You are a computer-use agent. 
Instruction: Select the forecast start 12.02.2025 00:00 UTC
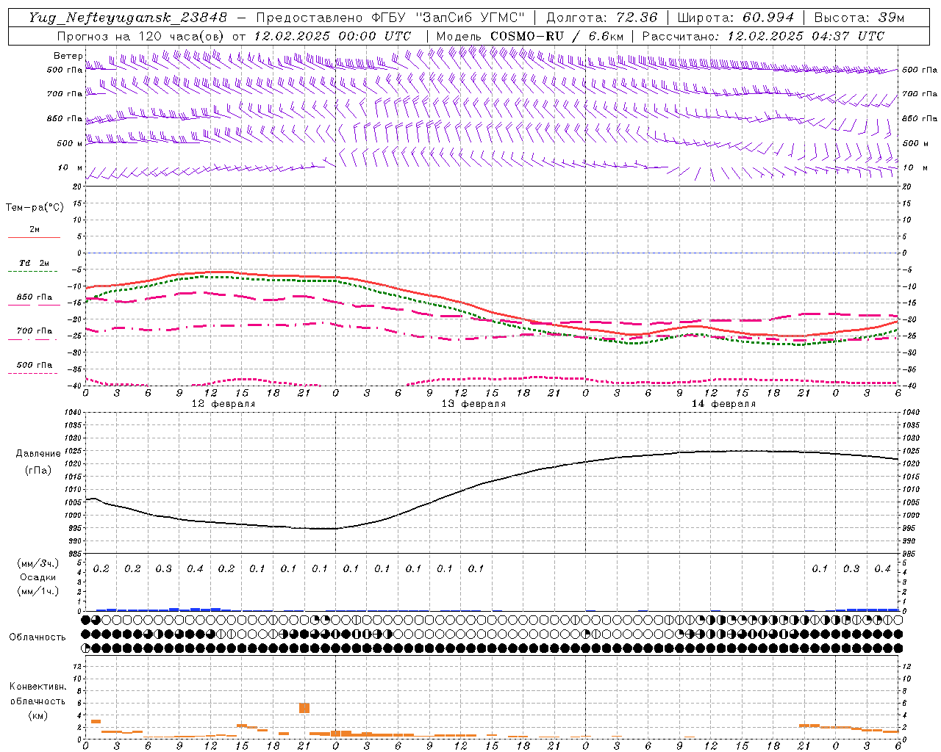332,36
